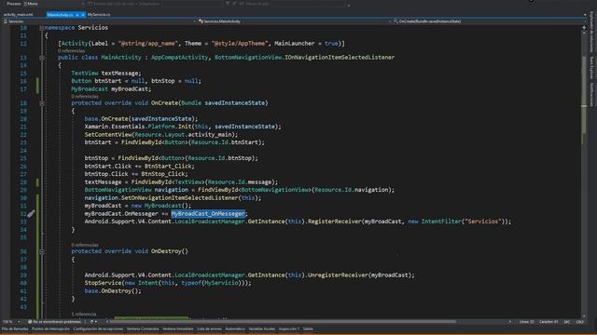Click the 1 referencia link below OnDestroy
597x335 pixels.
84,315
